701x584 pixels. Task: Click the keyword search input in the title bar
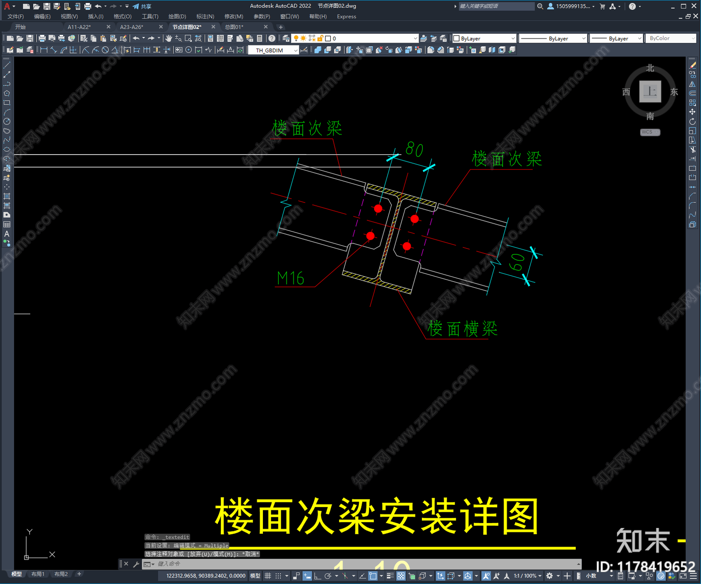(x=496, y=6)
